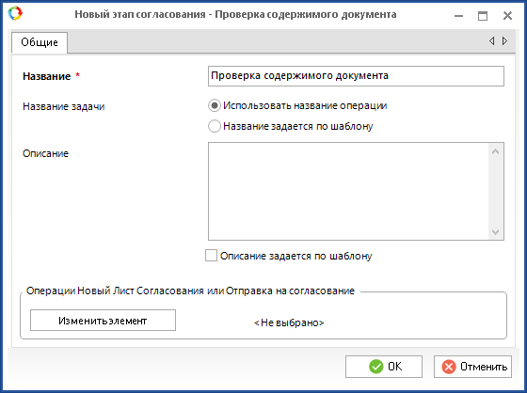Maximize the dialog window

(x=483, y=15)
